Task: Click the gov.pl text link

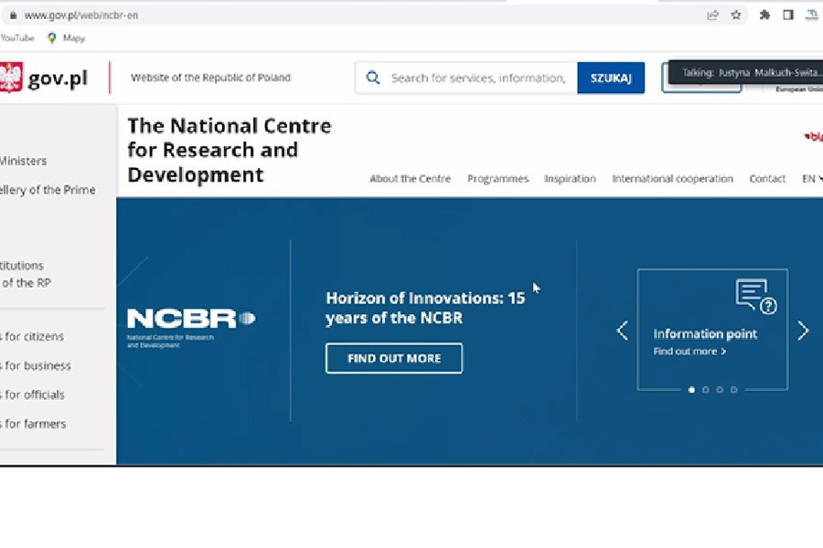Action: pos(58,79)
